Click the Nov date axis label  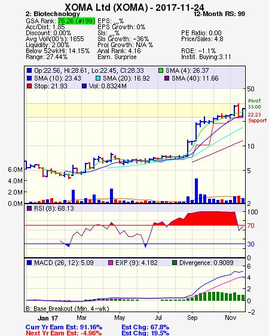click(x=231, y=317)
